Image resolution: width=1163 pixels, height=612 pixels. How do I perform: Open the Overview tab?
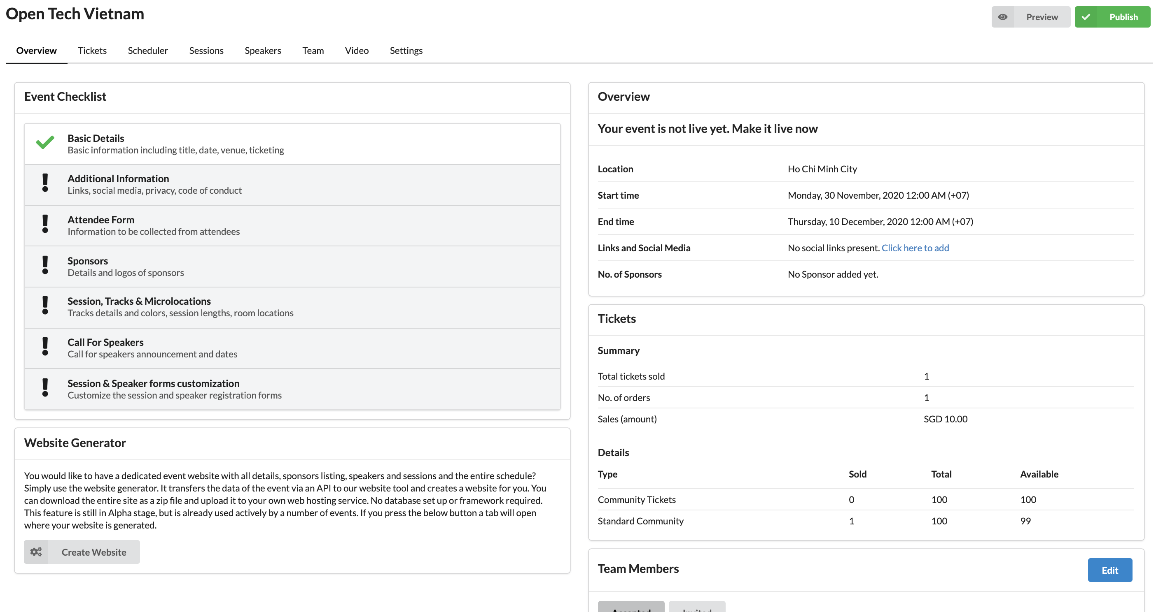(x=37, y=51)
